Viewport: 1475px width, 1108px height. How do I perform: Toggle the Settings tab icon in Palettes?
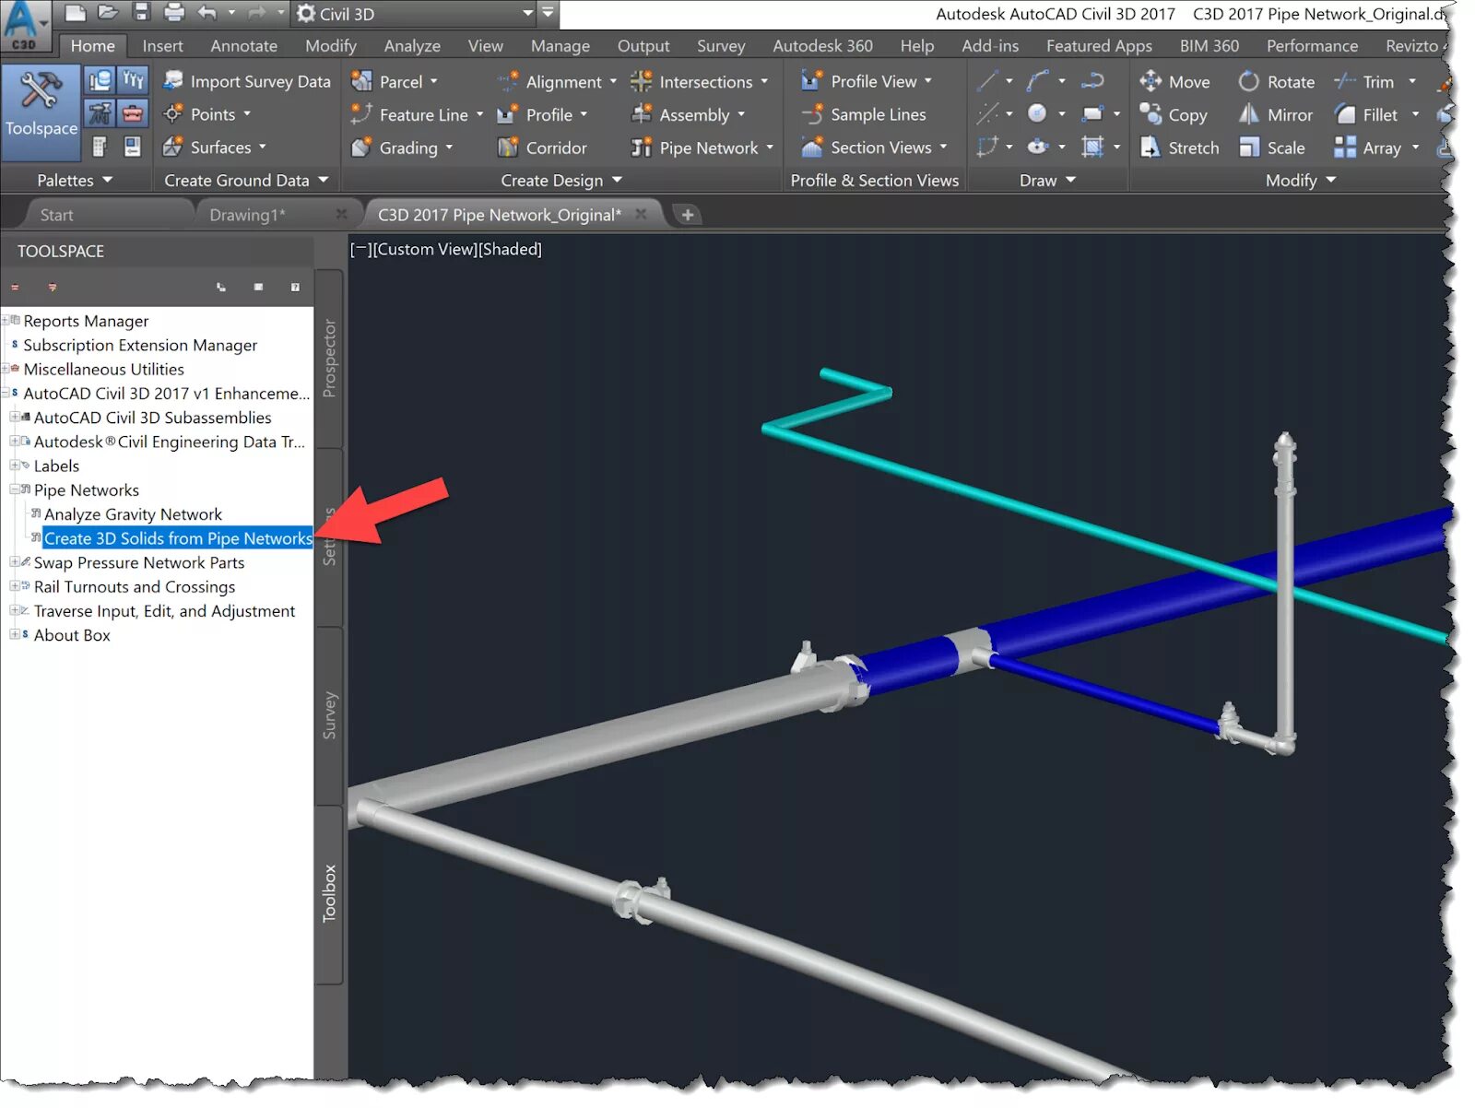point(133,81)
